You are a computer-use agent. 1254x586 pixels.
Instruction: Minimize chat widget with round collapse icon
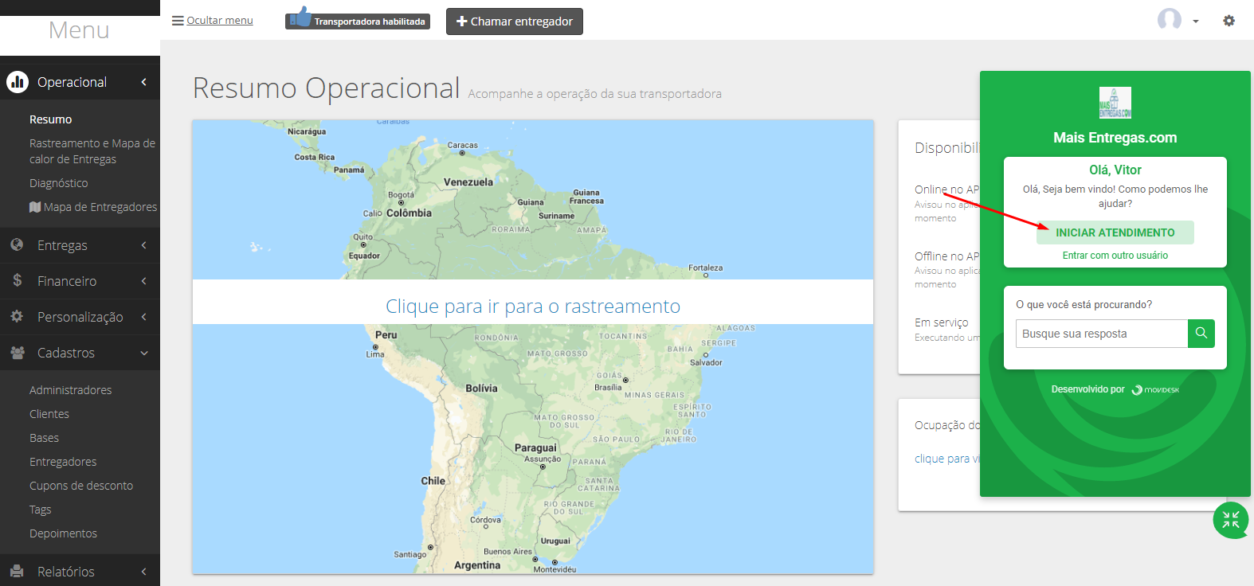coord(1231,521)
